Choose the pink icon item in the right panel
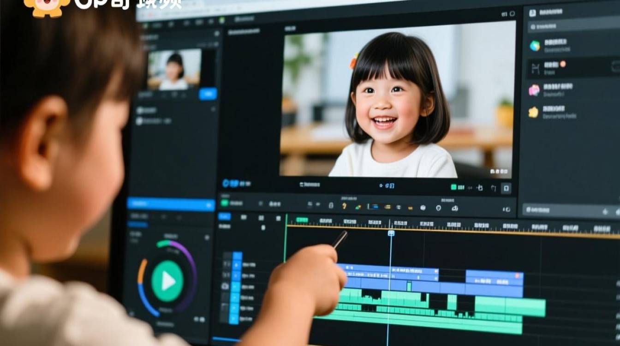620x346 pixels. coord(534,90)
